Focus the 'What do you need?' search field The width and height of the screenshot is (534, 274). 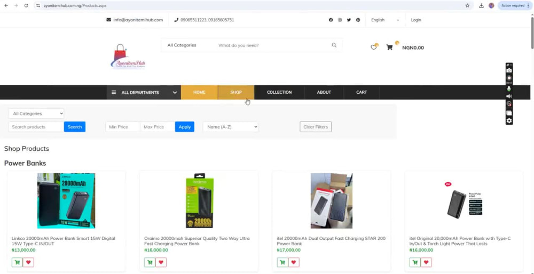tap(272, 45)
